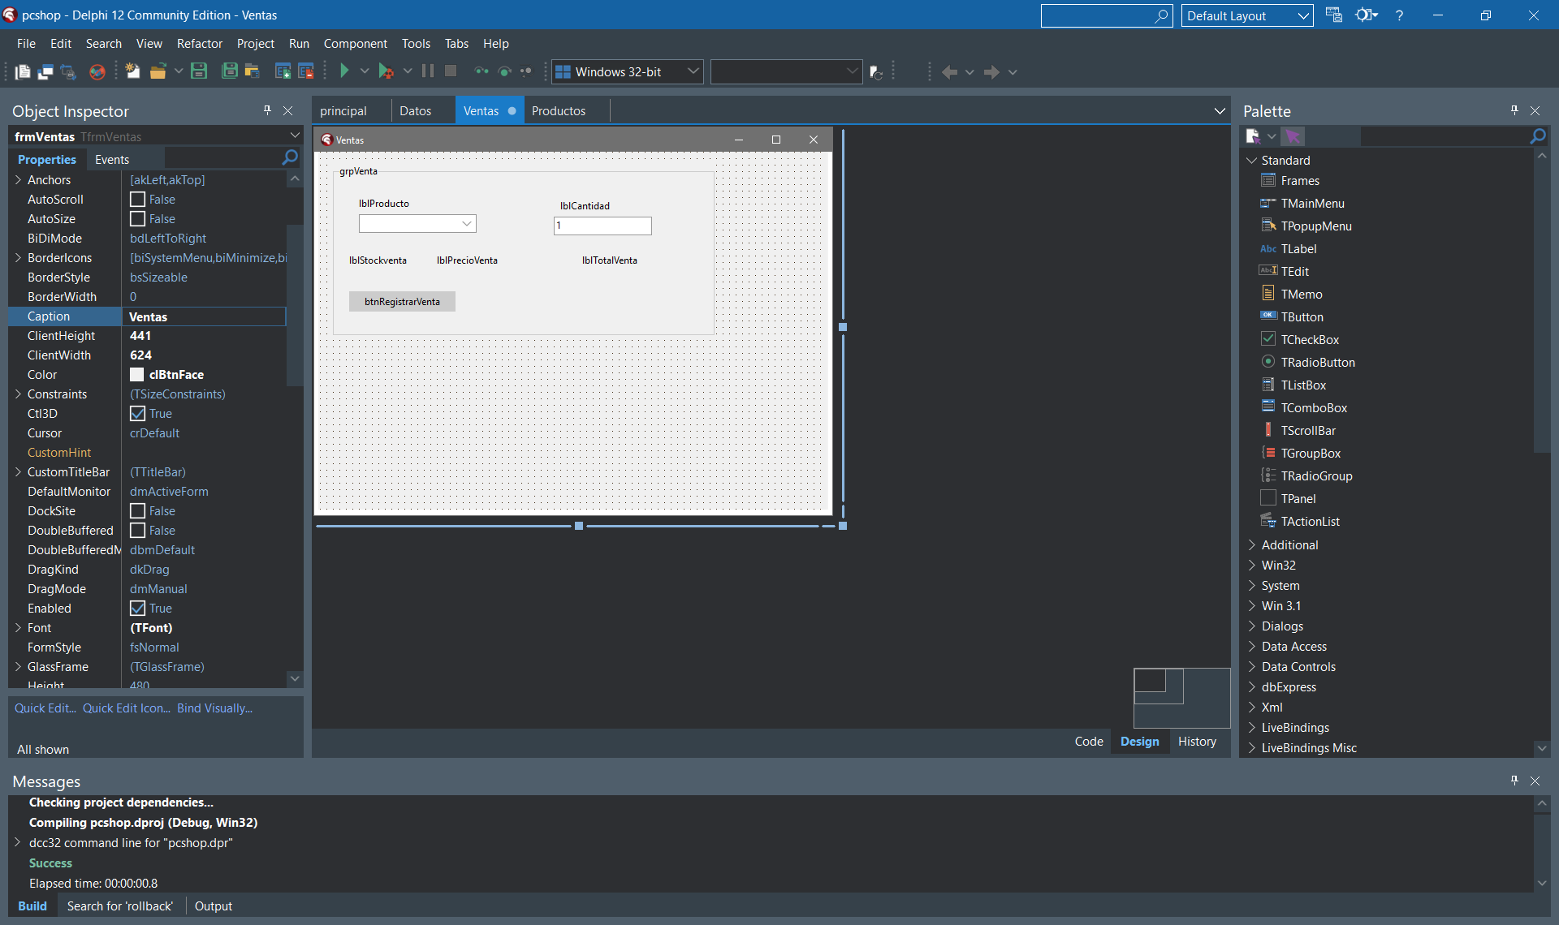Expand the Font property
The width and height of the screenshot is (1559, 925).
tap(18, 628)
